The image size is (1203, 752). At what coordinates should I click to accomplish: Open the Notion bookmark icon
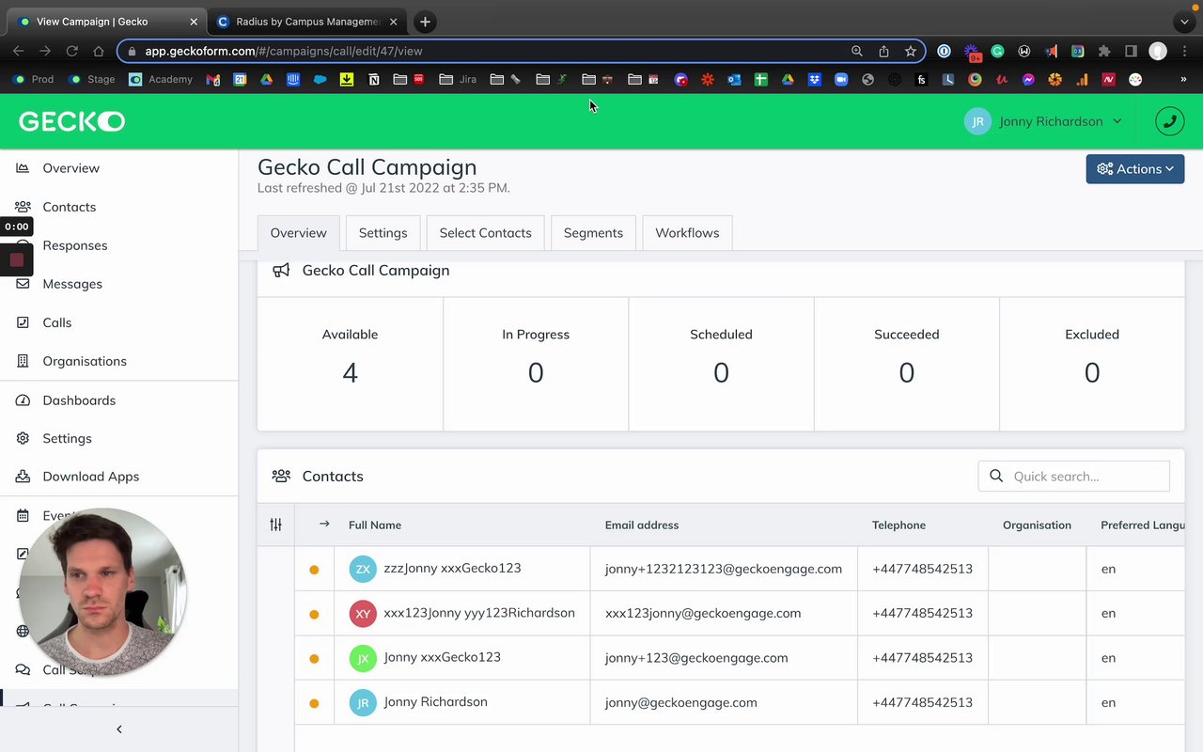374,80
